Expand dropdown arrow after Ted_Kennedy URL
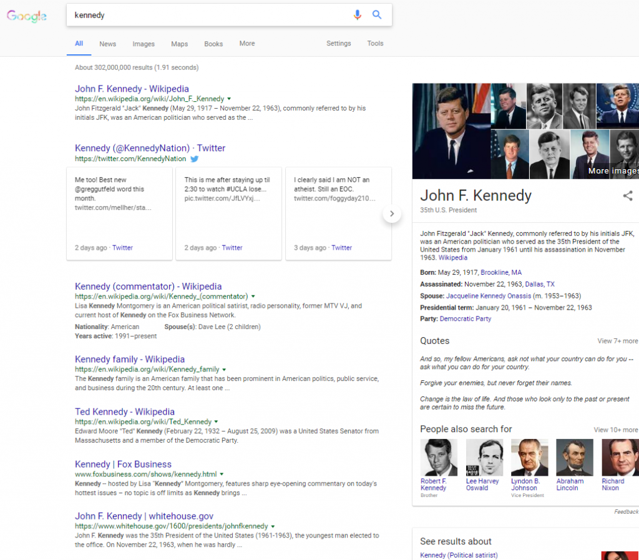639x560 pixels. click(217, 422)
